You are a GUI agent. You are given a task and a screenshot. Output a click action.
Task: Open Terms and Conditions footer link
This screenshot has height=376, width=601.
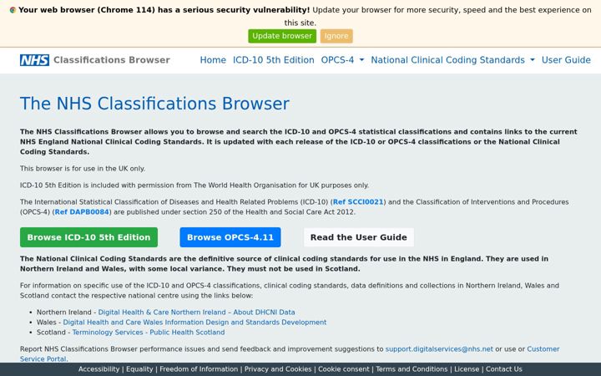click(412, 369)
